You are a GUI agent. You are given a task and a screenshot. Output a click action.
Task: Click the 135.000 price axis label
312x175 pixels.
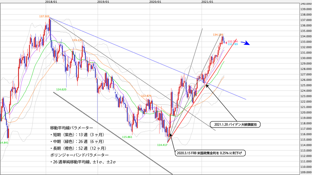pyautogui.click(x=306, y=31)
